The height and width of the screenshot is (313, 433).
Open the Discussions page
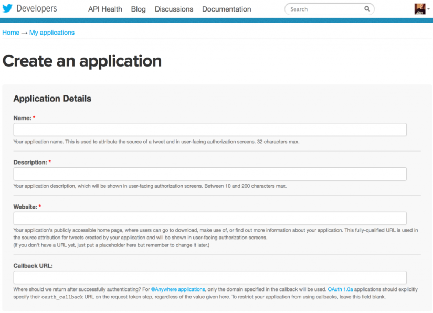(174, 9)
